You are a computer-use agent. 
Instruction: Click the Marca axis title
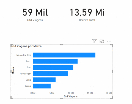13,70
